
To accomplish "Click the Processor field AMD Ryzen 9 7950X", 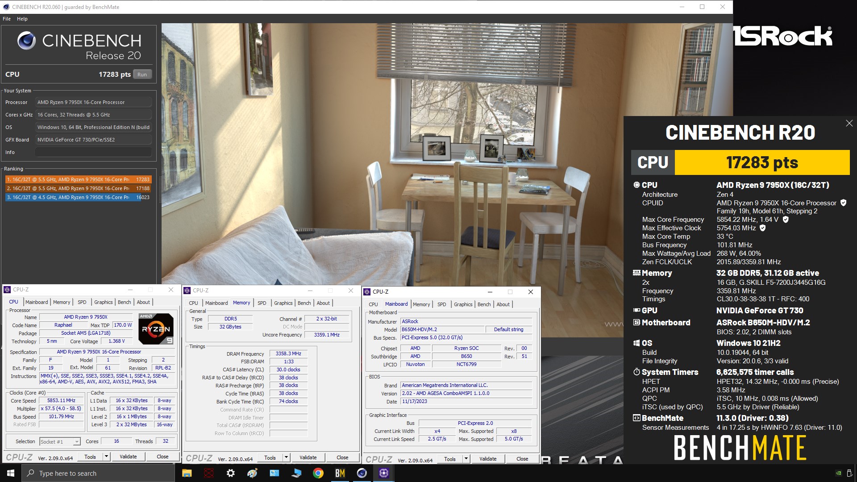I will 93,102.
